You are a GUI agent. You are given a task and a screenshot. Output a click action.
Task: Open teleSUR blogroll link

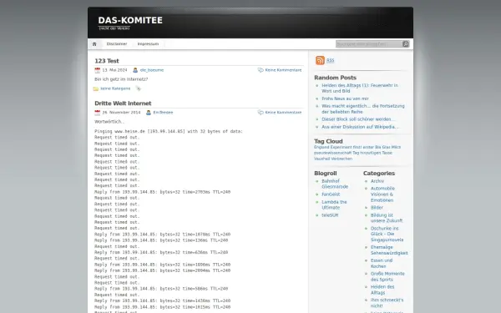click(330, 215)
